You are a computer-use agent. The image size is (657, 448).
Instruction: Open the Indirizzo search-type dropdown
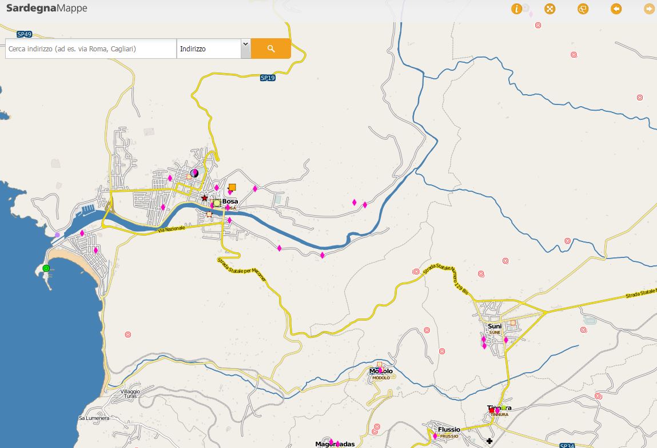coord(214,49)
